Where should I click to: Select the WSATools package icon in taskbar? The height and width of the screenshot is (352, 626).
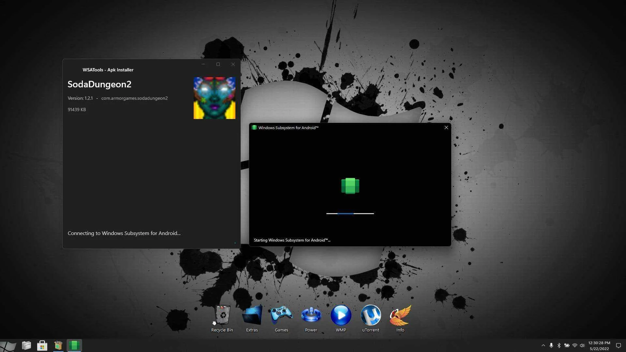(58, 345)
